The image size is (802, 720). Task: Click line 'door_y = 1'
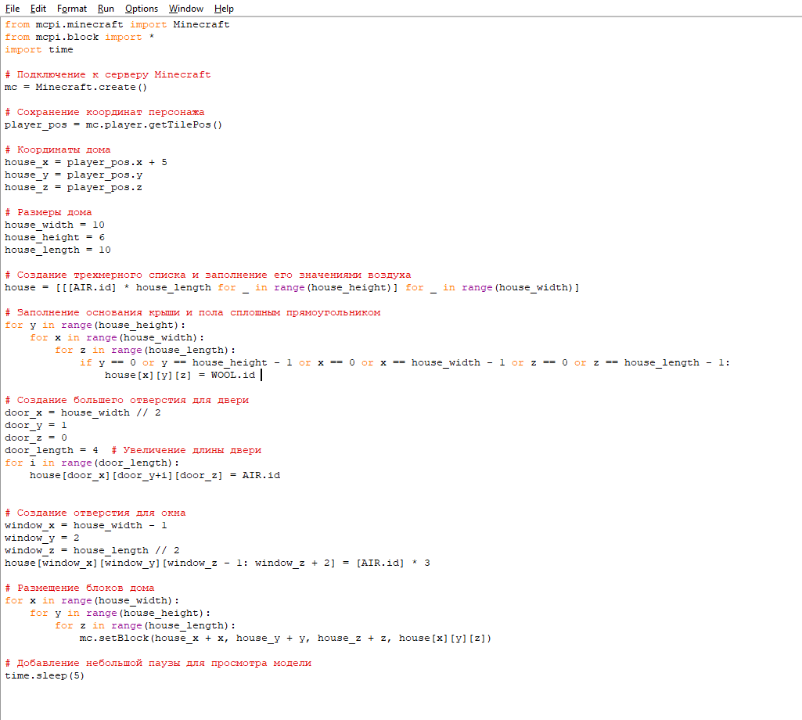click(x=36, y=426)
